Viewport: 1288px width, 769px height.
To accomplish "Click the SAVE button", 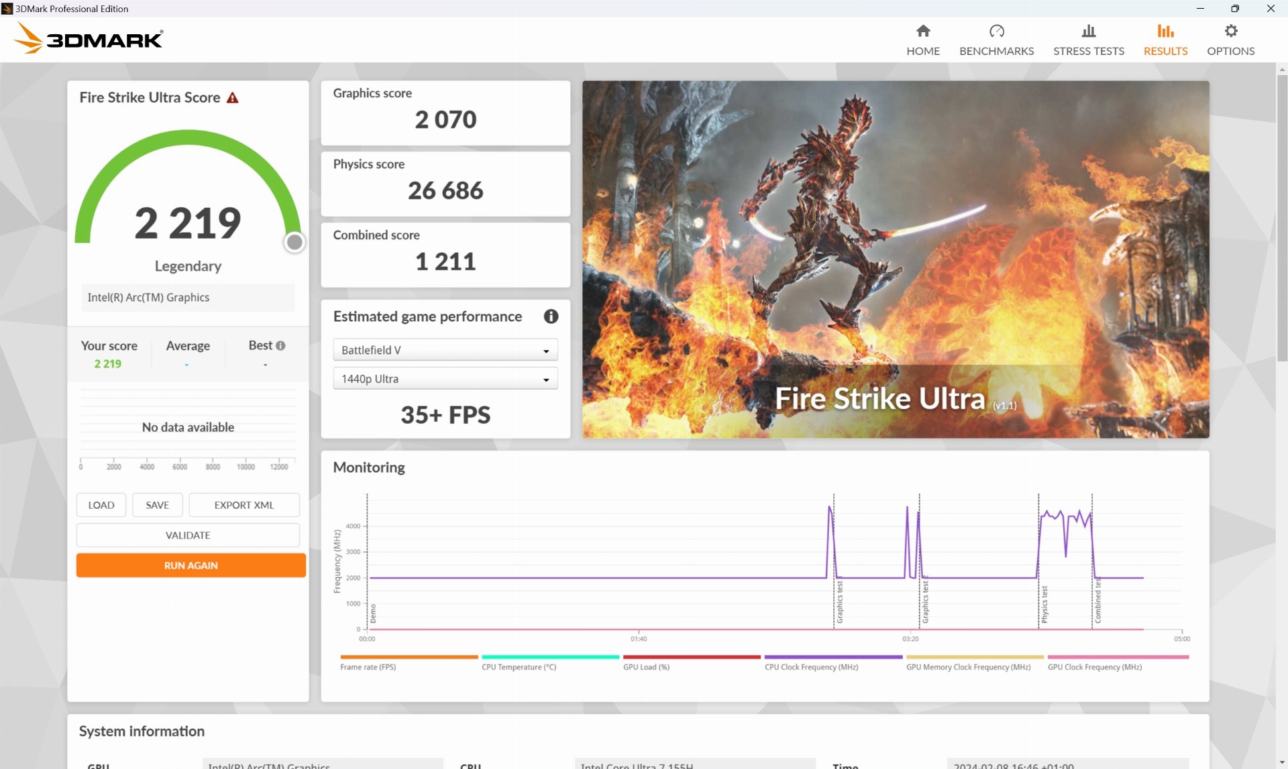I will coord(158,505).
